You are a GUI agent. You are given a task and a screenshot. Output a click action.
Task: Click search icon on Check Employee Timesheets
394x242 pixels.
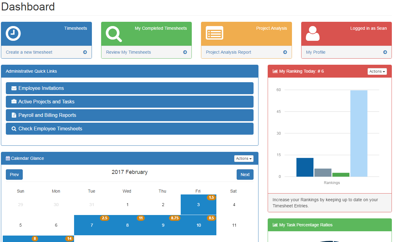[14, 129]
